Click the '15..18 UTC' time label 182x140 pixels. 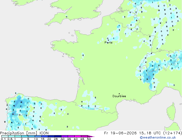pyautogui.click(x=150, y=133)
